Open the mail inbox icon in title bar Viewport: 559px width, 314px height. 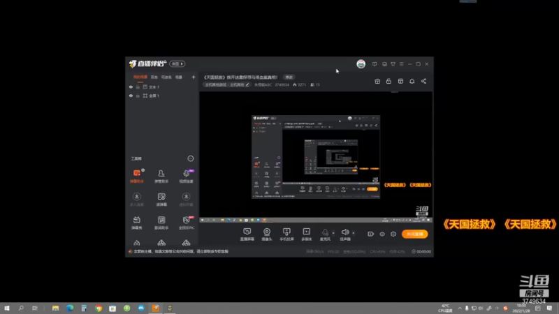[384, 64]
